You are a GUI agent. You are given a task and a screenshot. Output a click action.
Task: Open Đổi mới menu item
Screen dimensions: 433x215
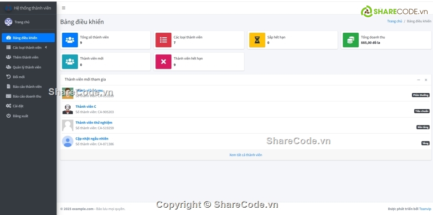point(28,77)
